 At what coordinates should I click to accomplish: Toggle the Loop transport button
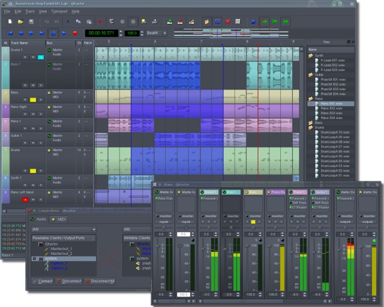[x=53, y=34]
